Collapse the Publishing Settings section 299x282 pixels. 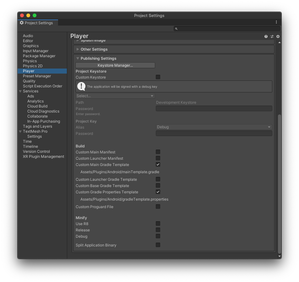(x=78, y=58)
